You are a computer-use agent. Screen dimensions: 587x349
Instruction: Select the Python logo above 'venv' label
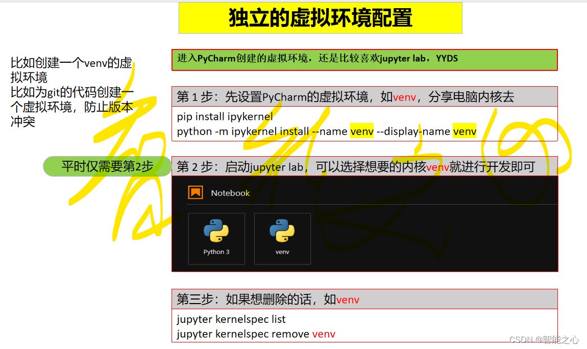(x=282, y=231)
